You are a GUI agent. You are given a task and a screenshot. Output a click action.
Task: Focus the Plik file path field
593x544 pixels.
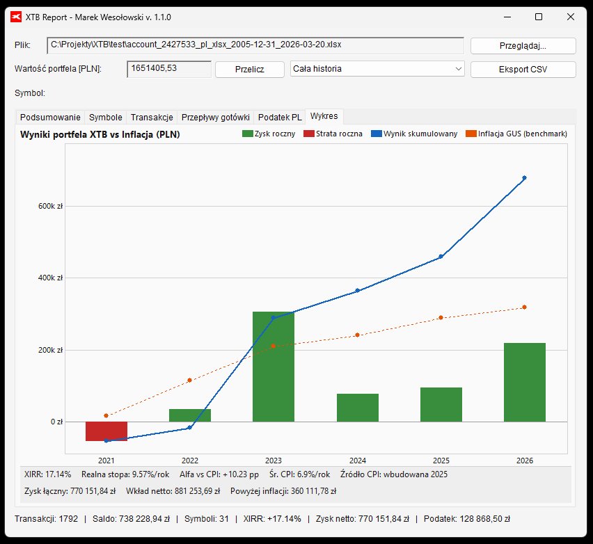click(255, 45)
